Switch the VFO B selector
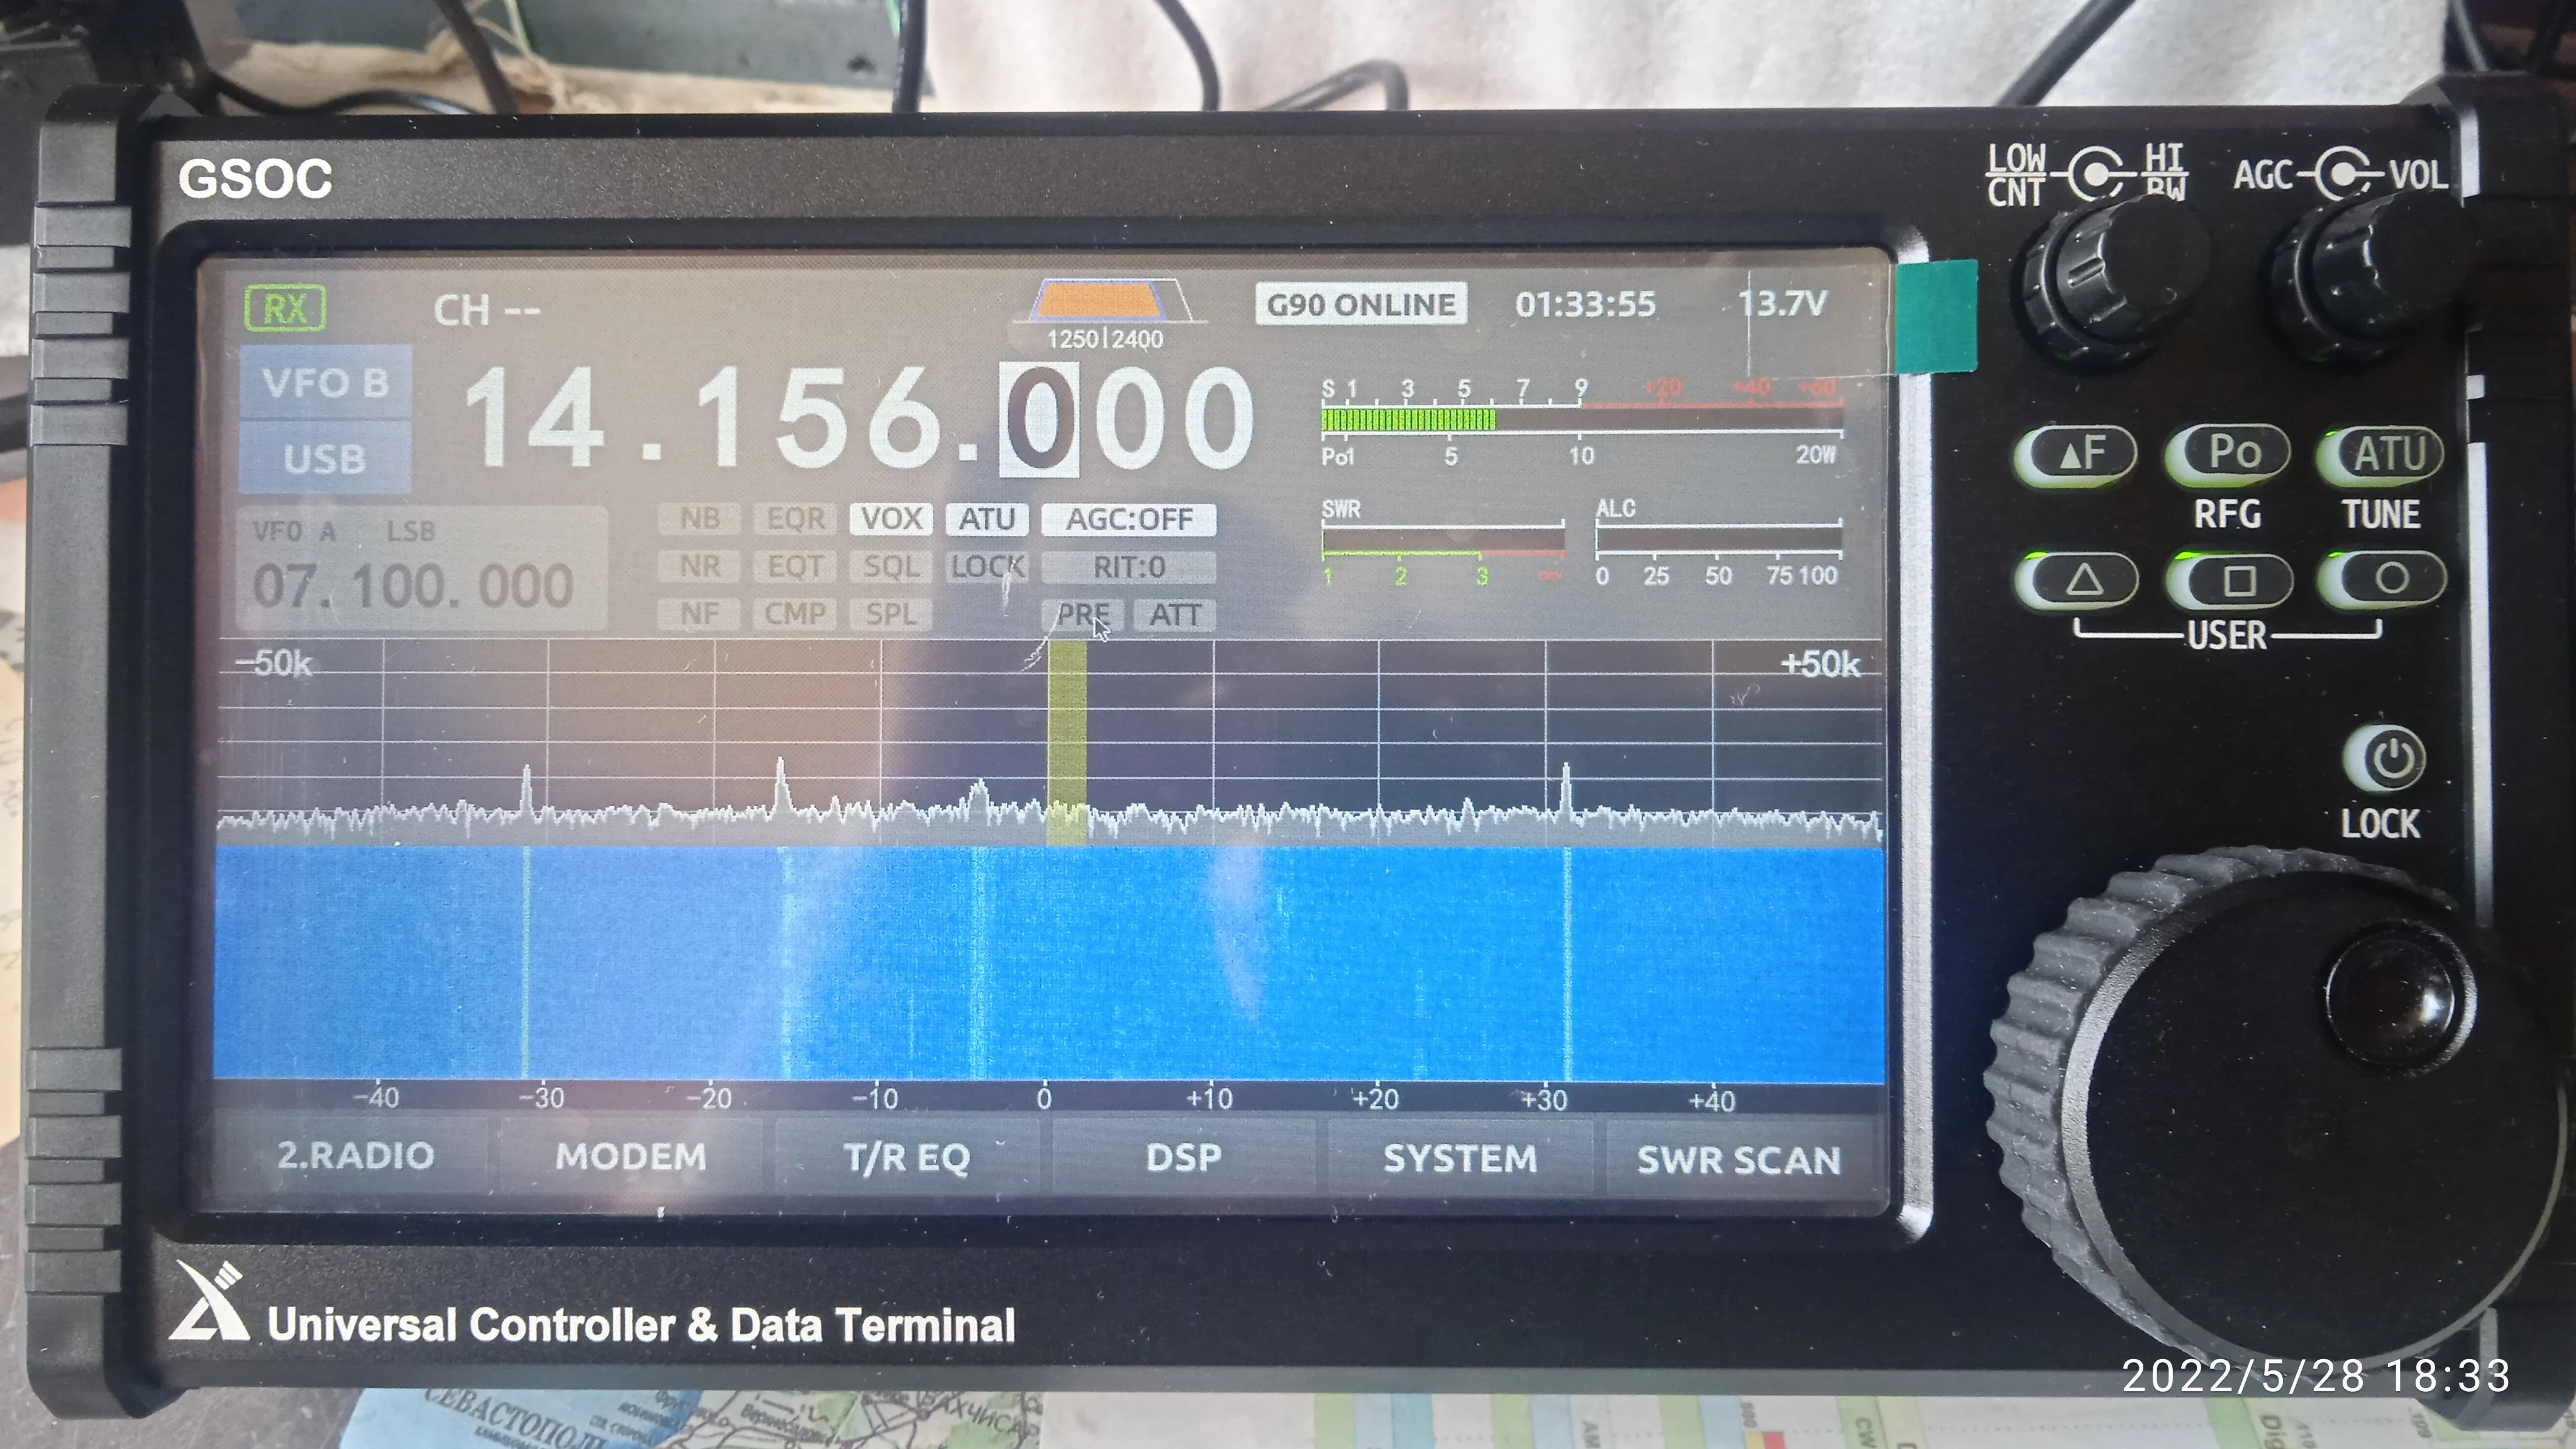The image size is (2576, 1449). (x=325, y=383)
